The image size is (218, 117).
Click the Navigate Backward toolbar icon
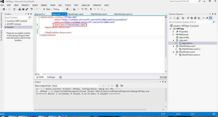click(4, 9)
